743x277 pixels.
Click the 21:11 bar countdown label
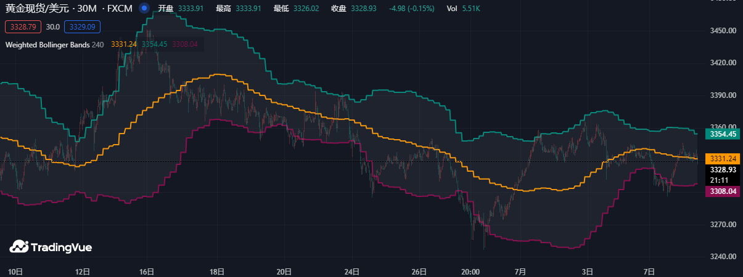point(719,180)
